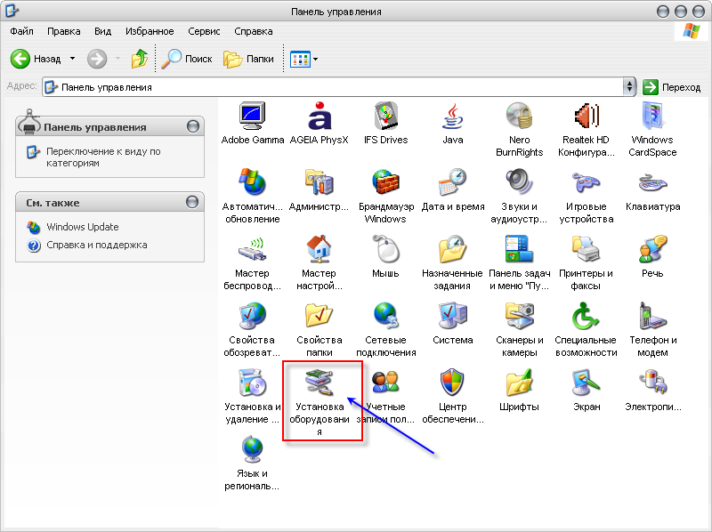712x532 pixels.
Task: Open the Java control panel icon
Action: click(453, 123)
